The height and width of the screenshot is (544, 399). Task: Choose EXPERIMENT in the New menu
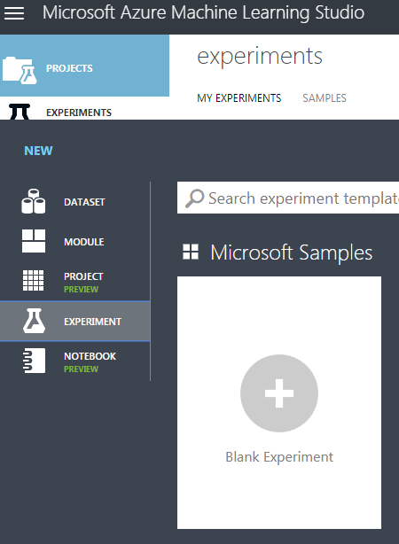[x=75, y=322]
